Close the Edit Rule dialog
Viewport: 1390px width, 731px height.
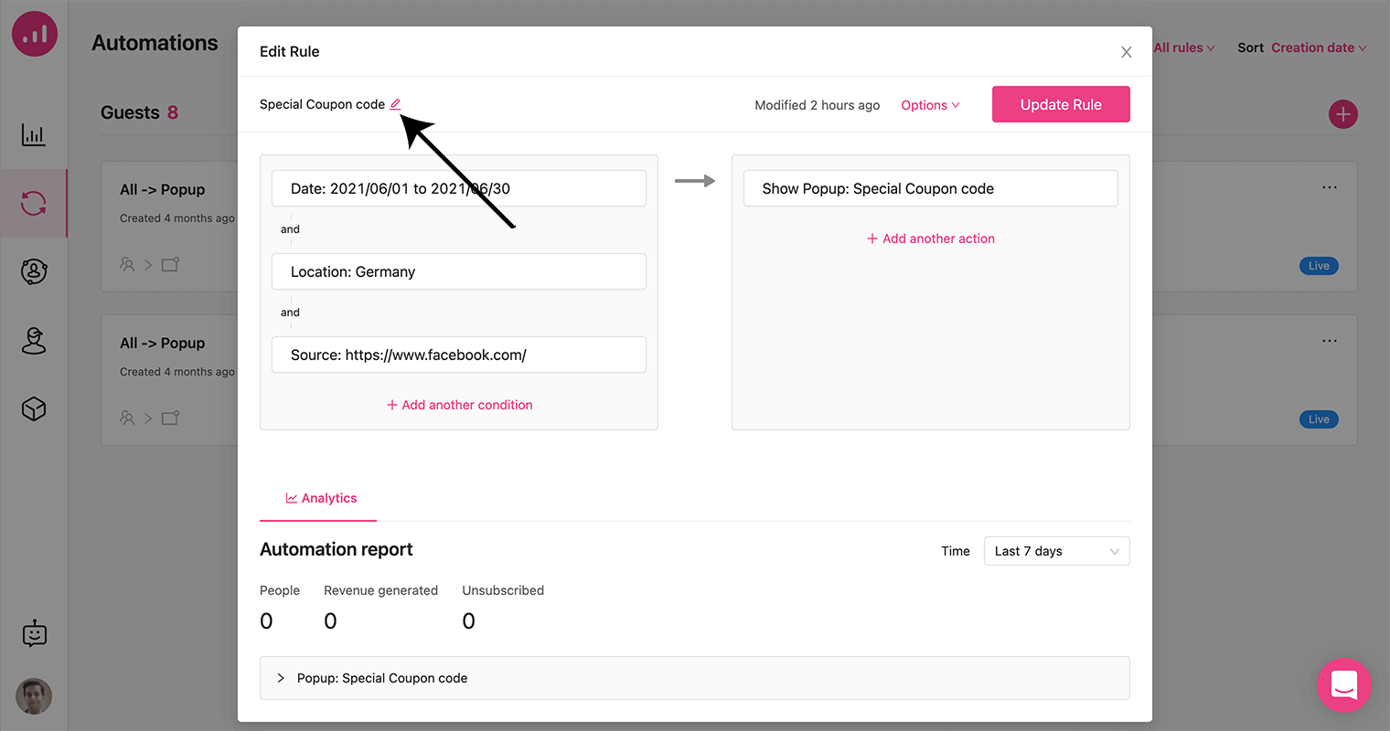1127,52
